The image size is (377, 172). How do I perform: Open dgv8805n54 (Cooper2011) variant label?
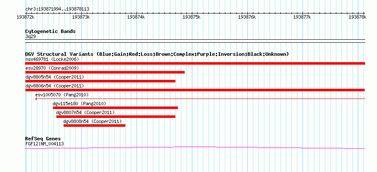[x=55, y=77]
